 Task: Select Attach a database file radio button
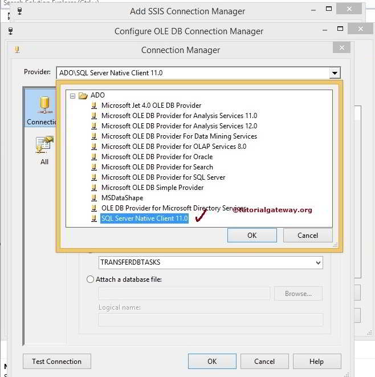[x=90, y=279]
